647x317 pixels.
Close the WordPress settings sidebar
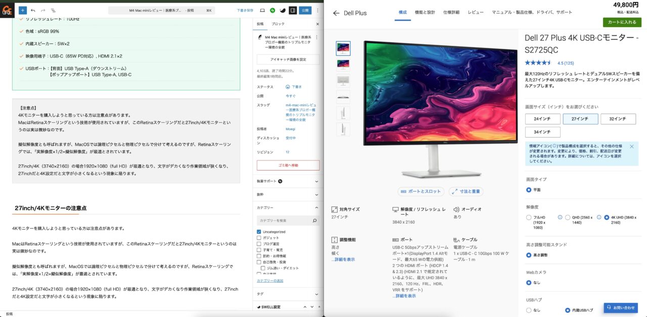point(317,24)
